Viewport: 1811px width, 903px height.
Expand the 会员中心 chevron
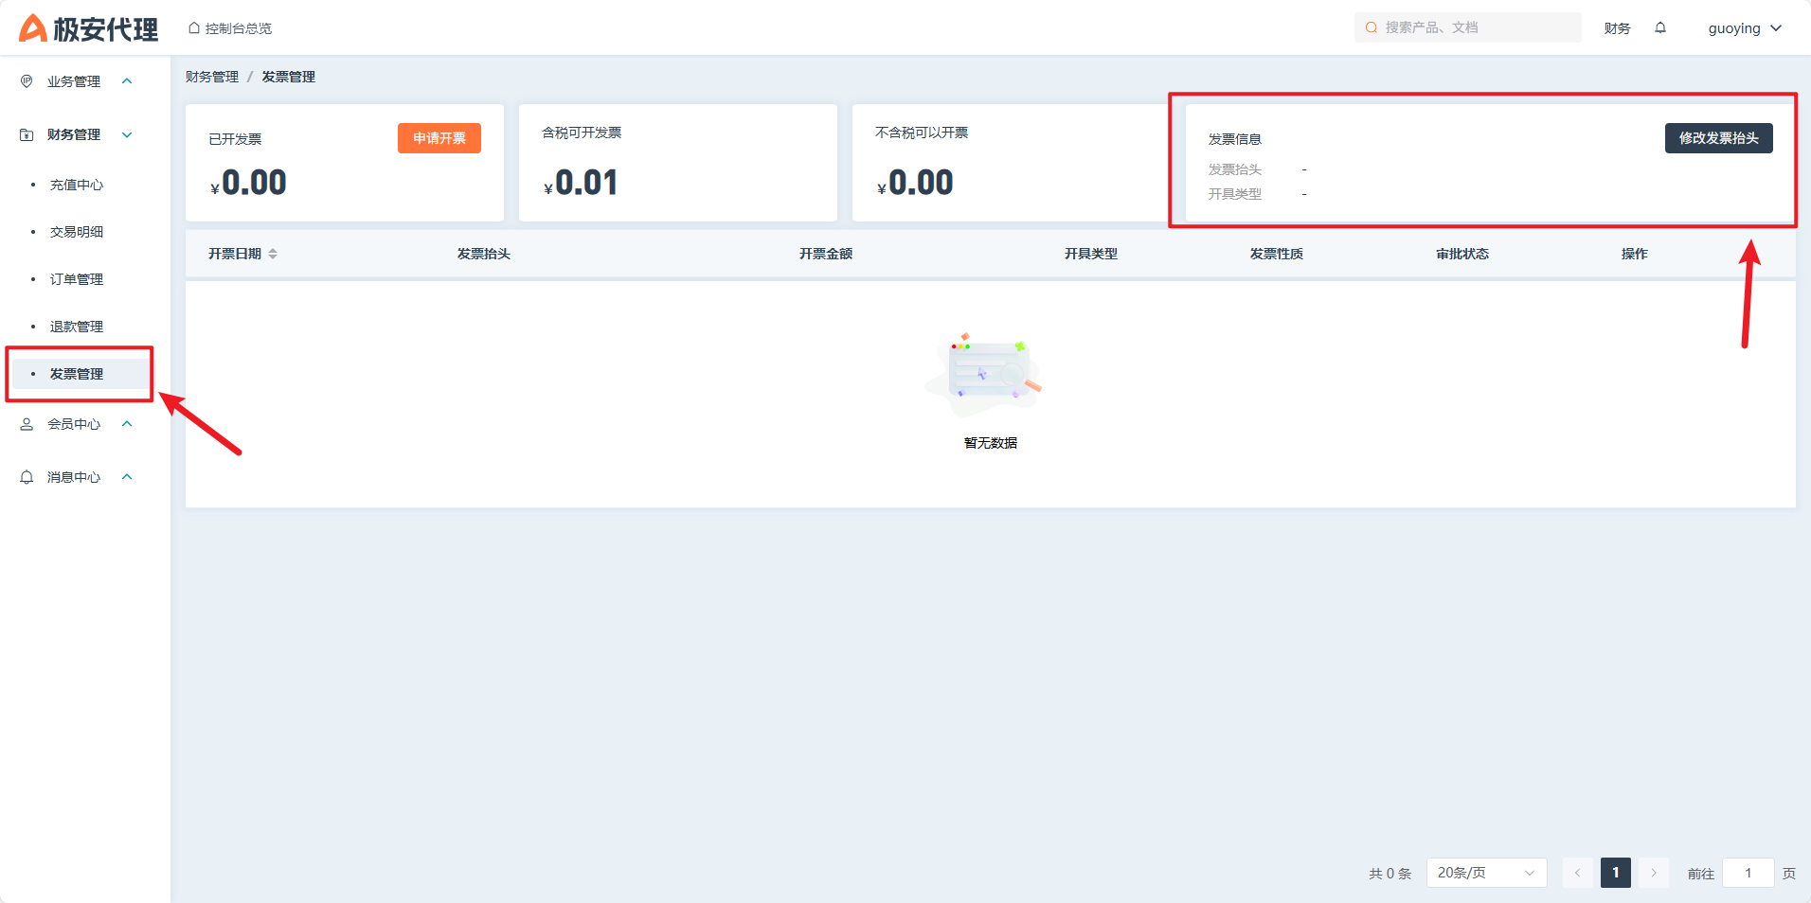(127, 424)
